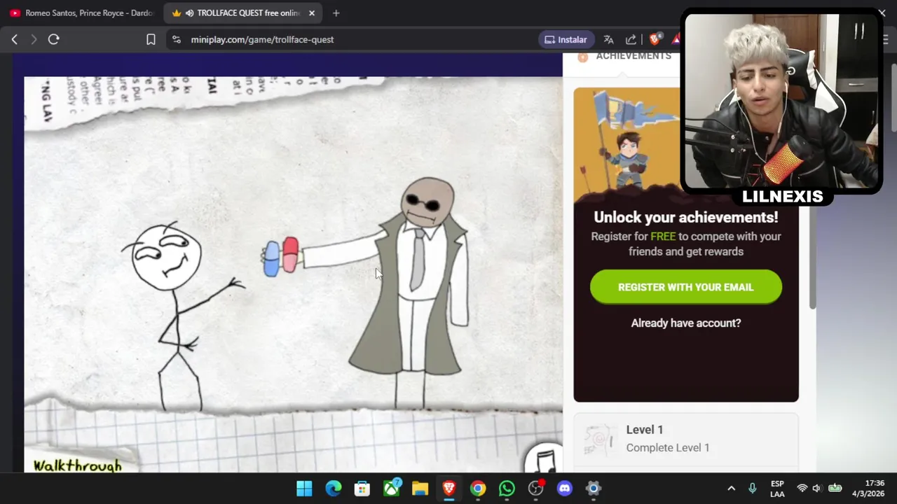Open OBS Studio from taskbar
Screen dimensions: 897x504
(536, 489)
